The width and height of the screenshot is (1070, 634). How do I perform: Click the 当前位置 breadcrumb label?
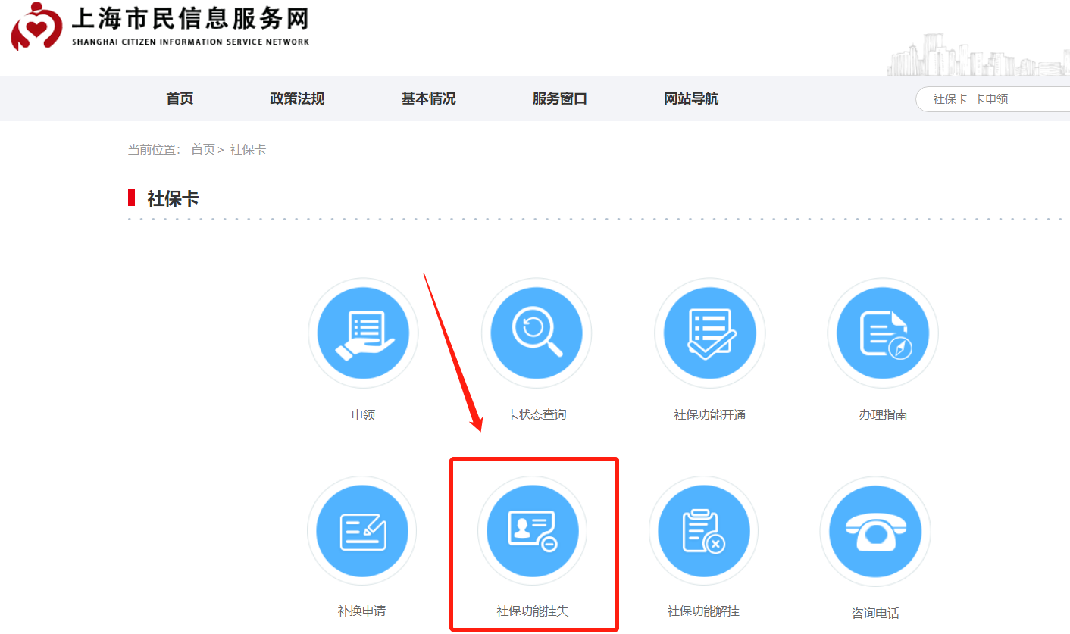point(154,150)
